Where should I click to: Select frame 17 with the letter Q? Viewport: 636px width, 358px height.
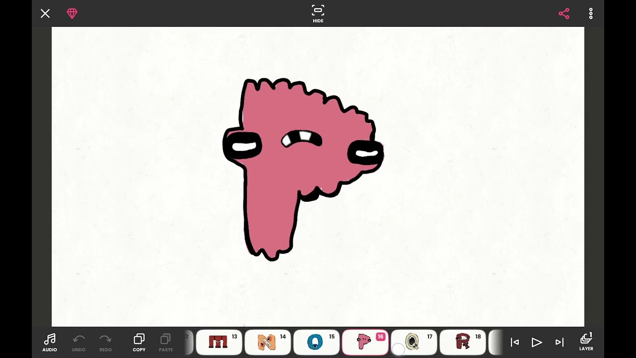coord(414,342)
